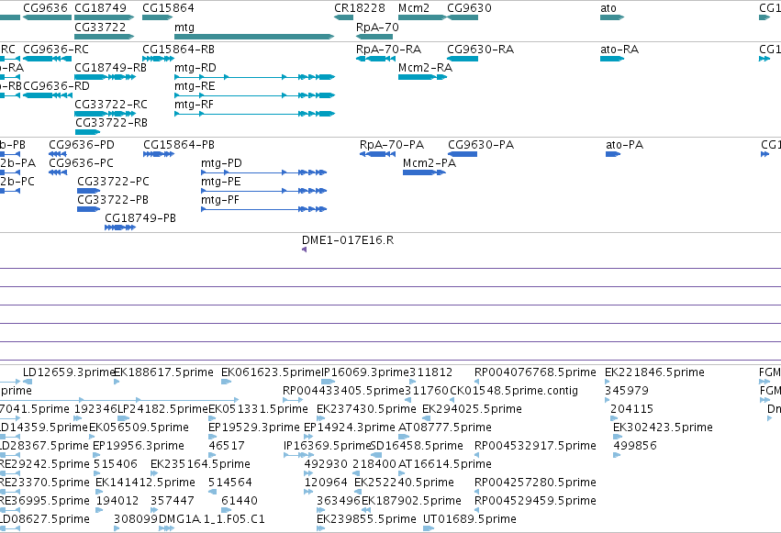The width and height of the screenshot is (781, 533).
Task: Click EST EK187902.5prime
Action: point(411,501)
